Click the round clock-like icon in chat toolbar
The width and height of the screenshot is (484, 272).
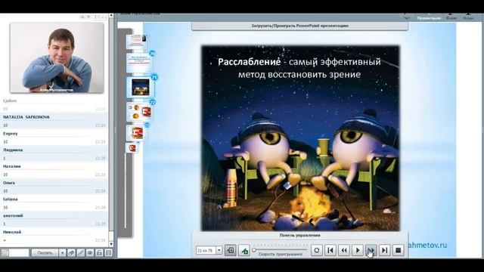(90, 253)
